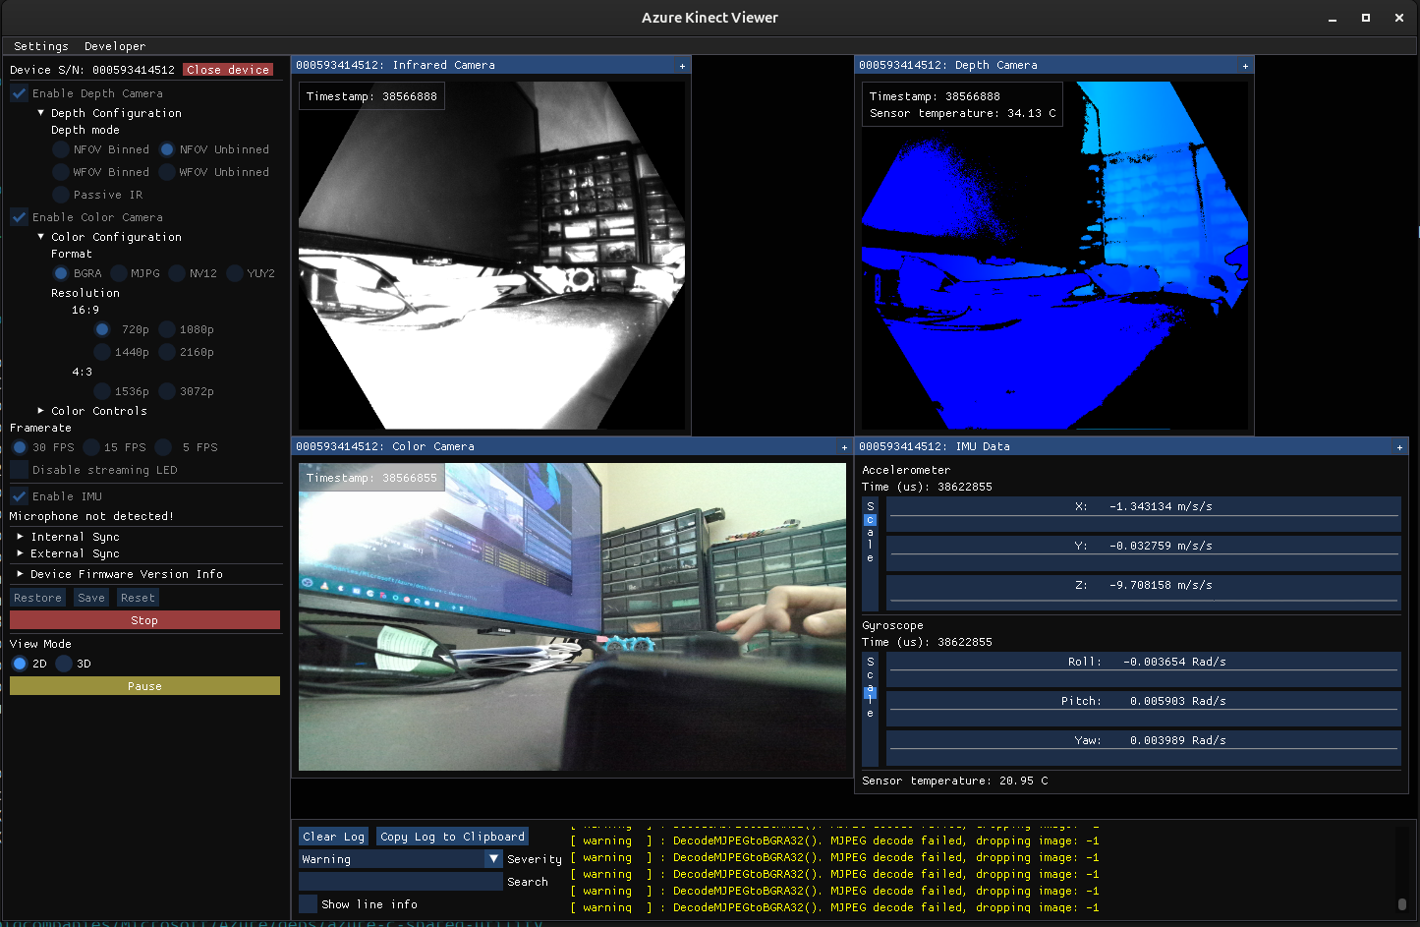Switch view mode to 2D
Viewport: 1420px width, 927px height.
20,664
